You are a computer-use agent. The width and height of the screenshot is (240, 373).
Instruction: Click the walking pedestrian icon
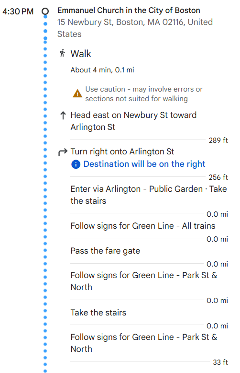62,53
